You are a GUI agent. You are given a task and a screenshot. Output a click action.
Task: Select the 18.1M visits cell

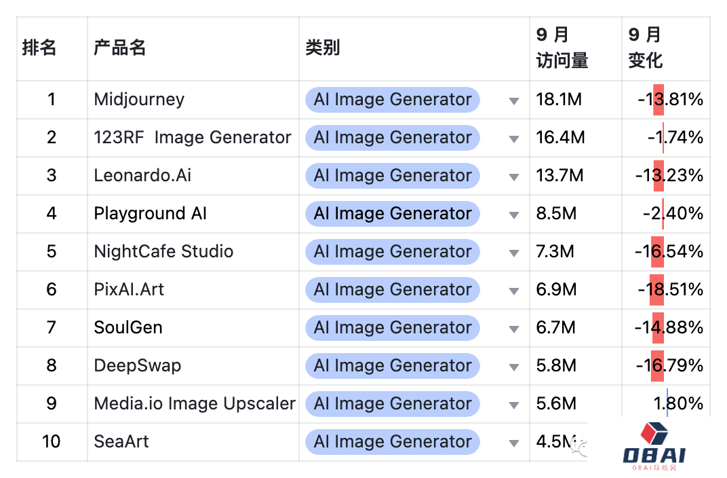576,100
